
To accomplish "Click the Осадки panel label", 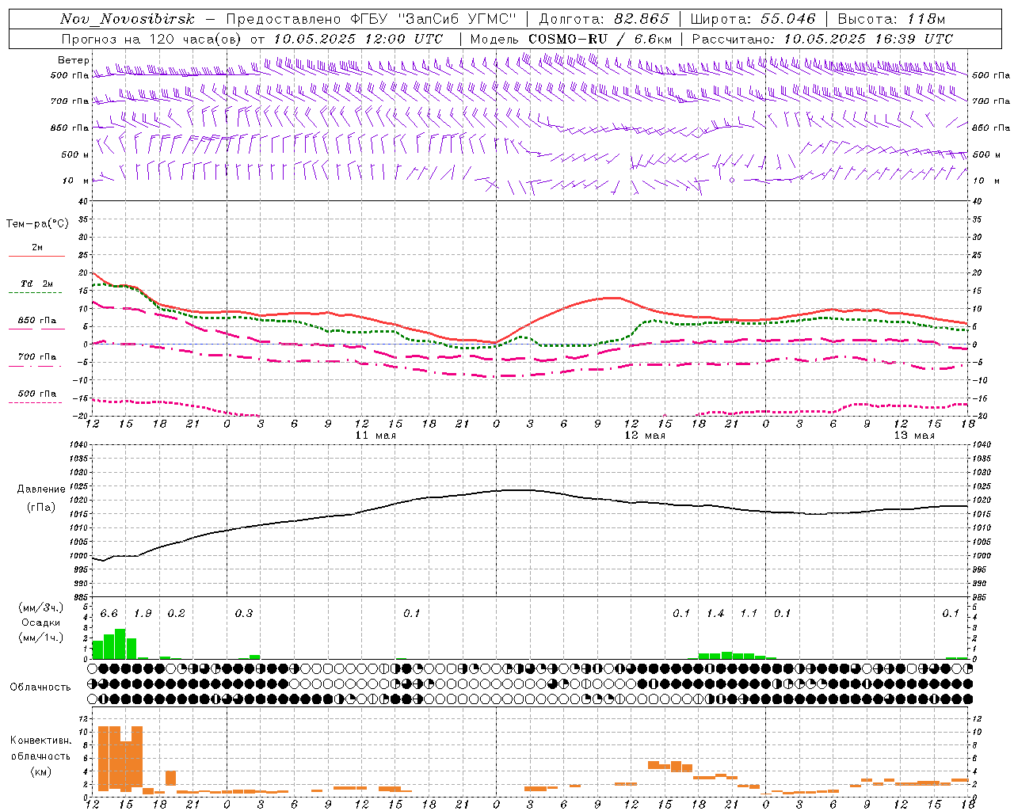I will (41, 623).
